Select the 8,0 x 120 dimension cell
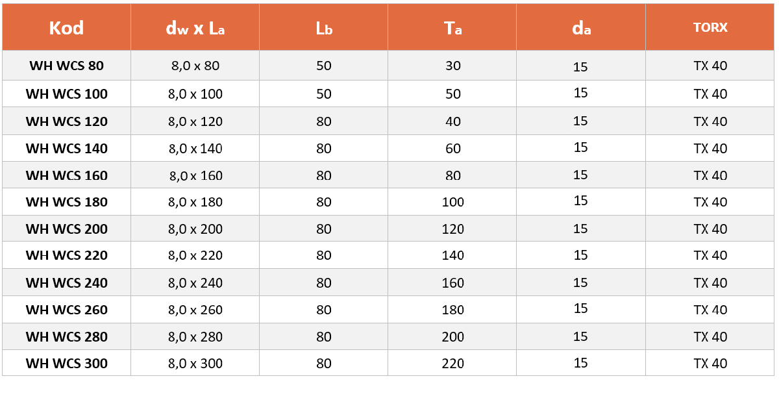This screenshot has width=779, height=413. pos(195,121)
